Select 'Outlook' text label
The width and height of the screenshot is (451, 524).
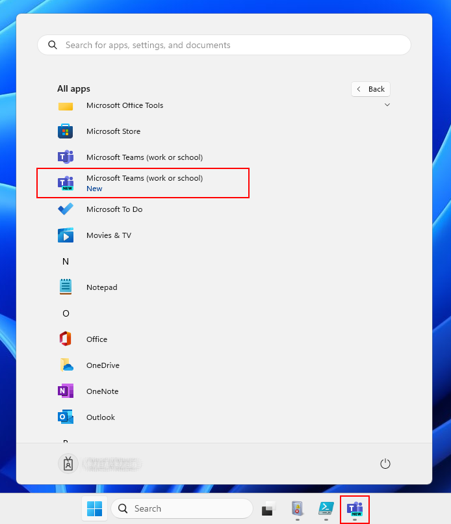point(101,417)
